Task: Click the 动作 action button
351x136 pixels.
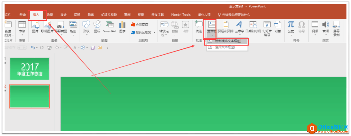Action: pyautogui.click(x=186, y=27)
